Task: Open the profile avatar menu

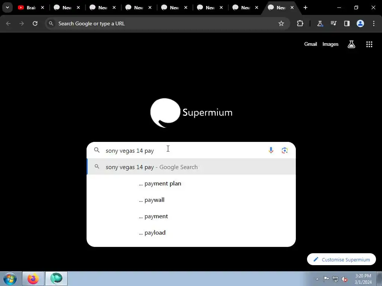Action: click(360, 23)
